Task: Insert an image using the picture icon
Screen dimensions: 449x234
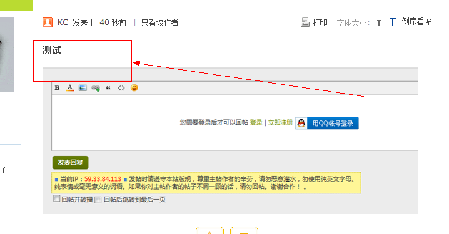Action: tap(83, 88)
